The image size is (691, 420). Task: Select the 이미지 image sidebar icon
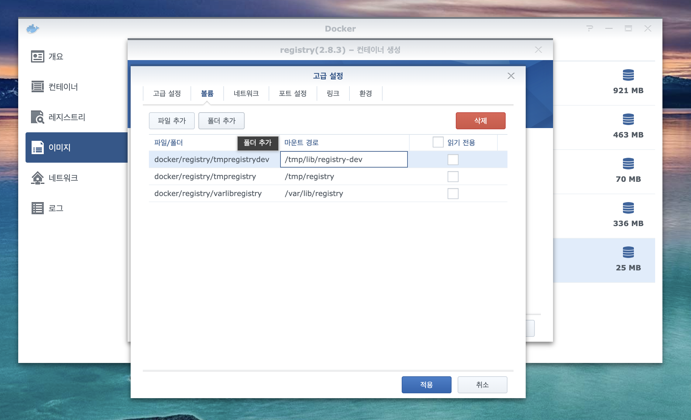[38, 147]
